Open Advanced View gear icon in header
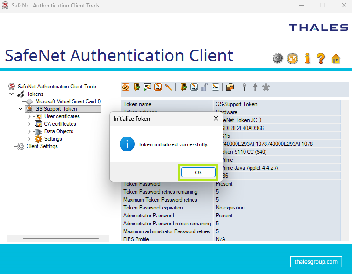The height and width of the screenshot is (274, 352). (278, 58)
